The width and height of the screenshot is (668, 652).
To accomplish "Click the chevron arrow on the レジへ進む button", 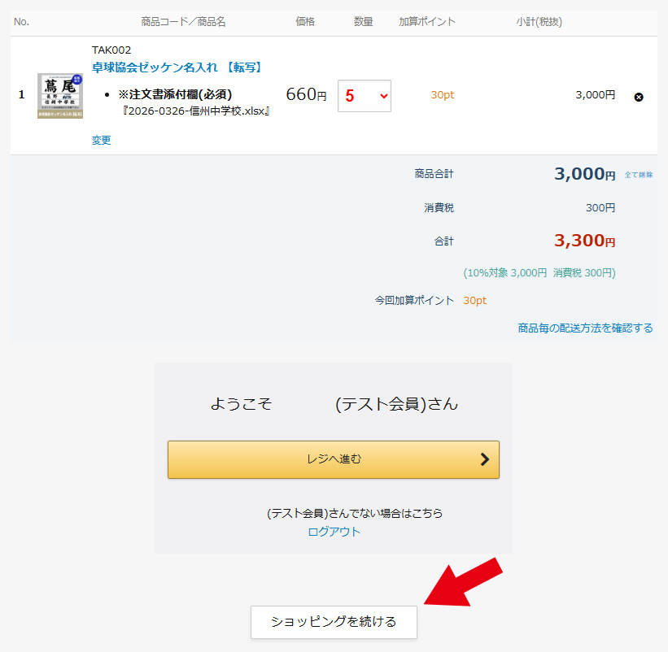I will pos(485,459).
